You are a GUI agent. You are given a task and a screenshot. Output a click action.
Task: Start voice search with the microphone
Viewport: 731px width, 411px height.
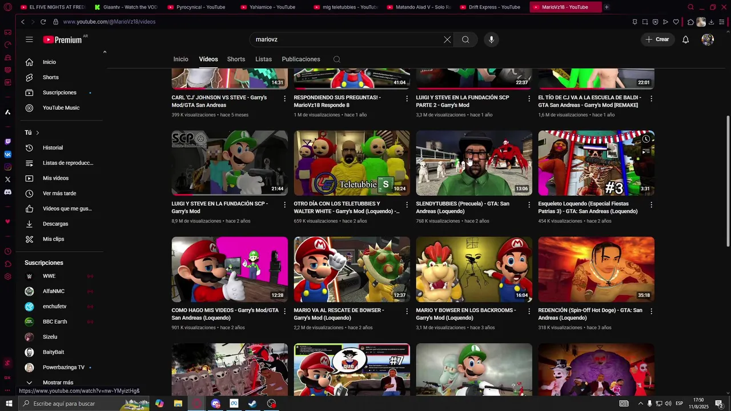pyautogui.click(x=491, y=39)
